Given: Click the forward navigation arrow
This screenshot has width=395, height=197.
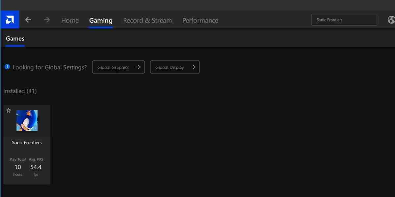Looking at the screenshot, I should point(47,20).
